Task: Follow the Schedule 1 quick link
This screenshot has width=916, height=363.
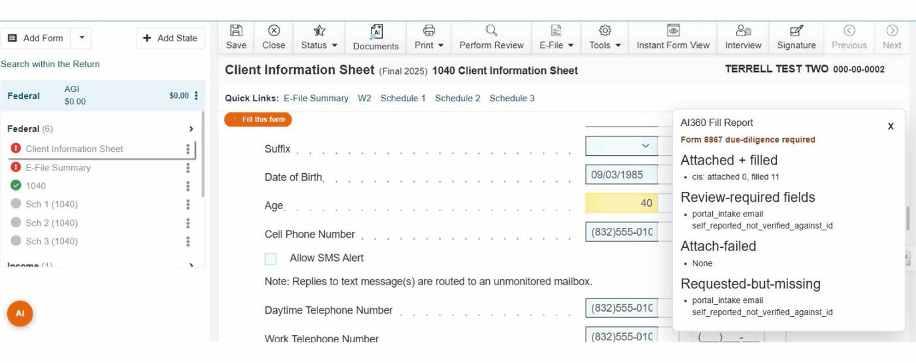Action: (403, 98)
